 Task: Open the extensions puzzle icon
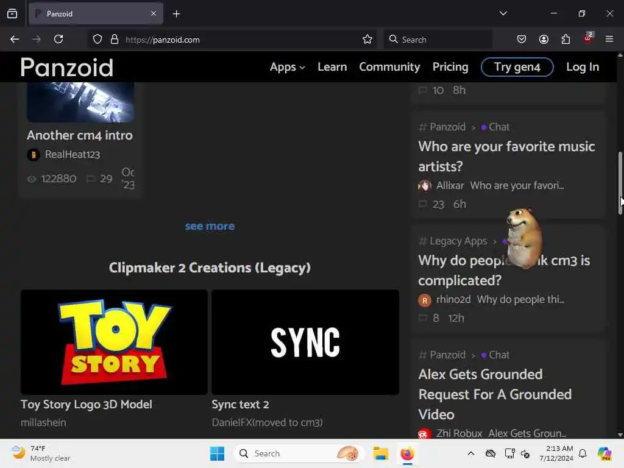coord(565,39)
